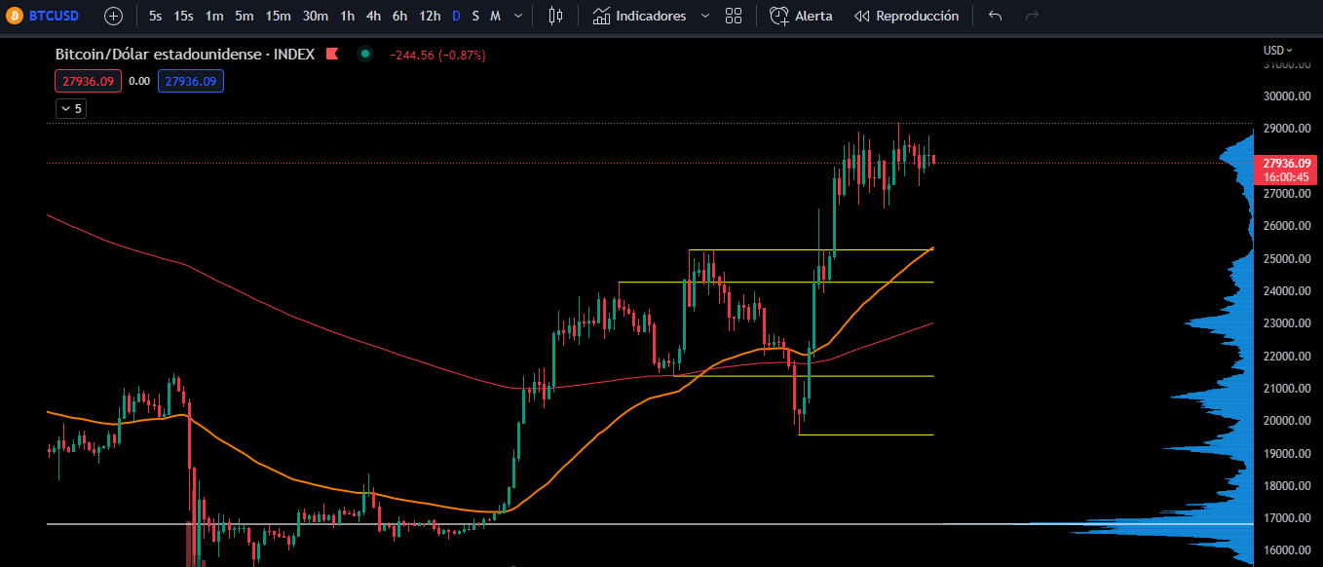This screenshot has height=567, width=1323.
Task: Start bar replay with Reproducción
Action: pos(906,16)
